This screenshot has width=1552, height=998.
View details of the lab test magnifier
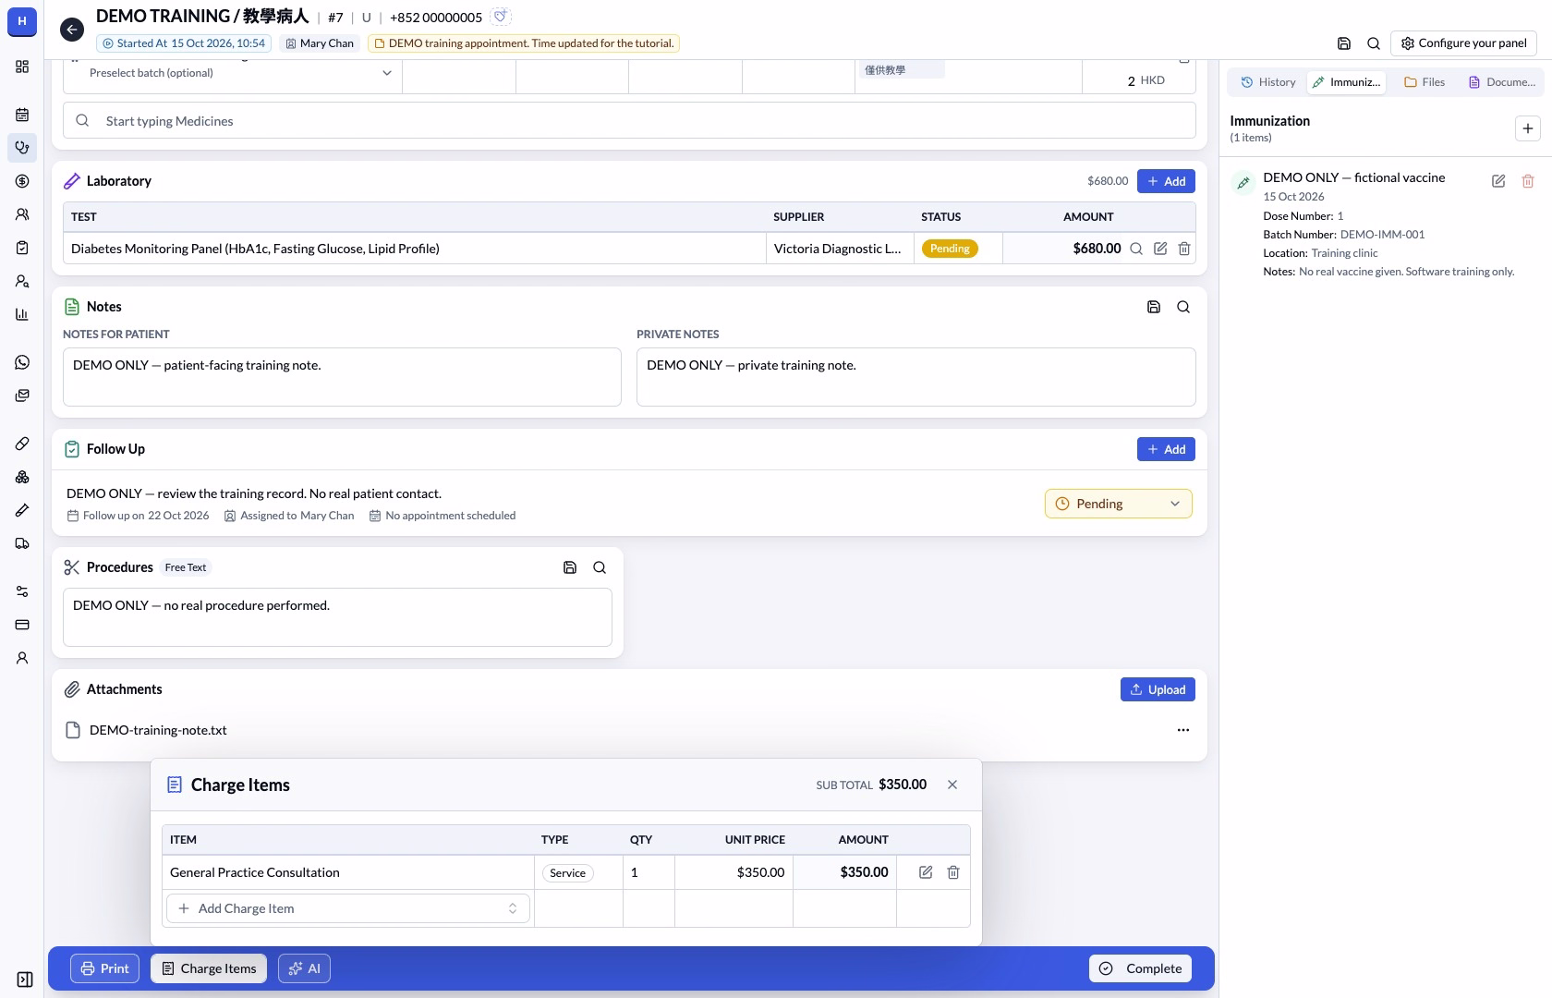point(1136,249)
